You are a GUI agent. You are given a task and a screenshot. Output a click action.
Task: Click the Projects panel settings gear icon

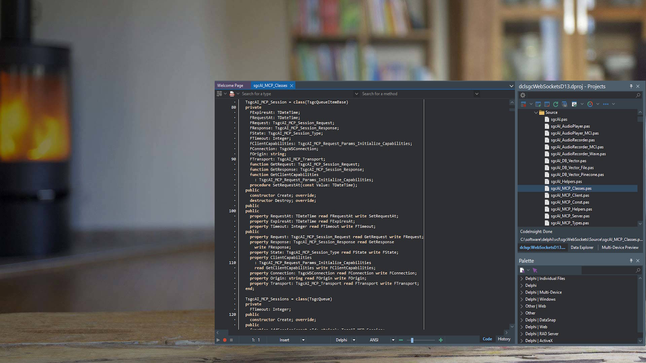click(523, 95)
